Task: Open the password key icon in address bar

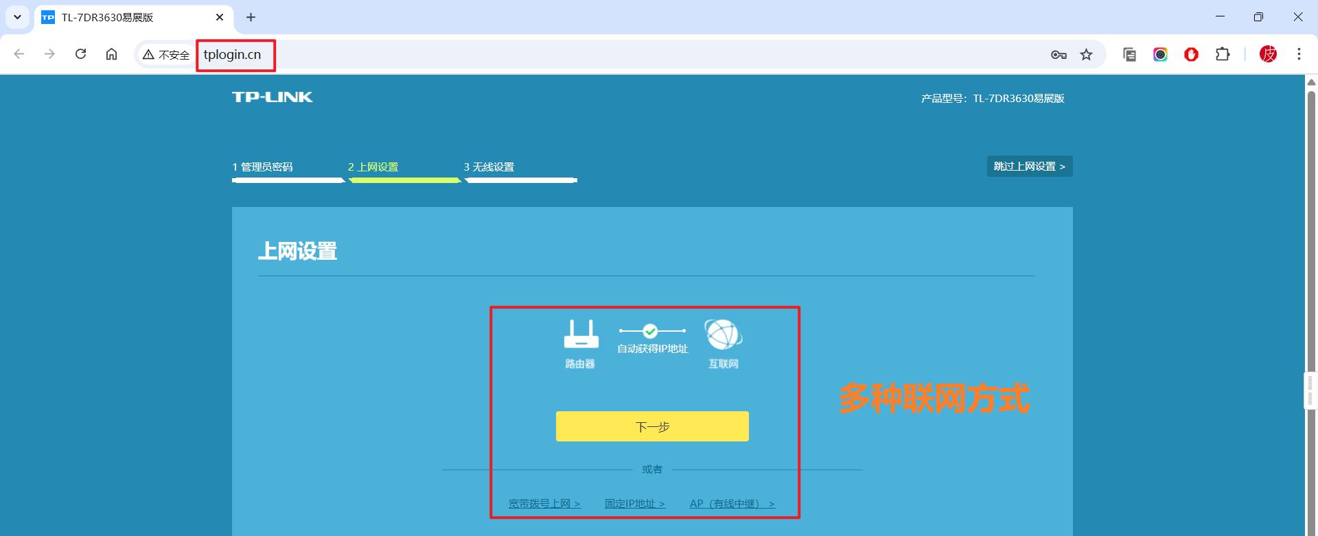Action: click(1058, 55)
